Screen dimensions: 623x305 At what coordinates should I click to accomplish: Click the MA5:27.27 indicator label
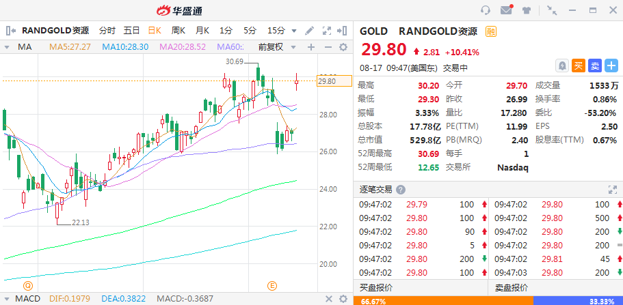point(70,47)
